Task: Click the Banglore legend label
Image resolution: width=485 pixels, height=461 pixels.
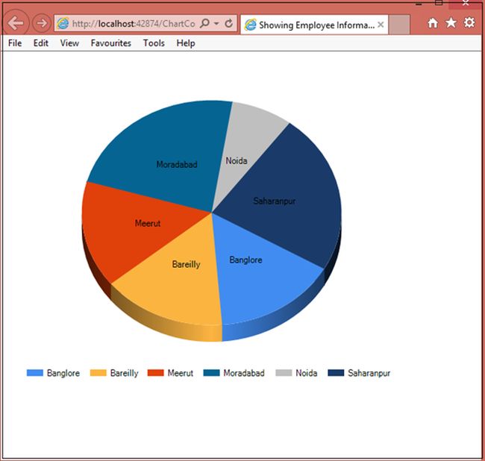Action: click(63, 373)
